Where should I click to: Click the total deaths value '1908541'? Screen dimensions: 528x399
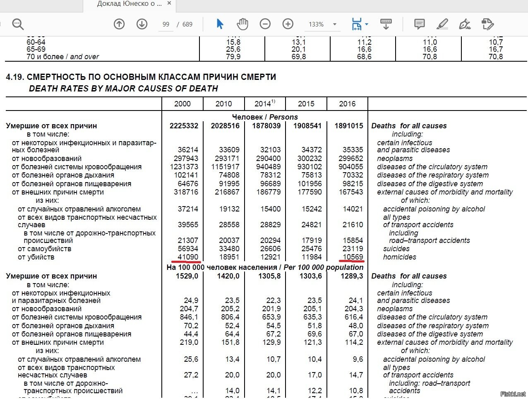[x=307, y=126]
